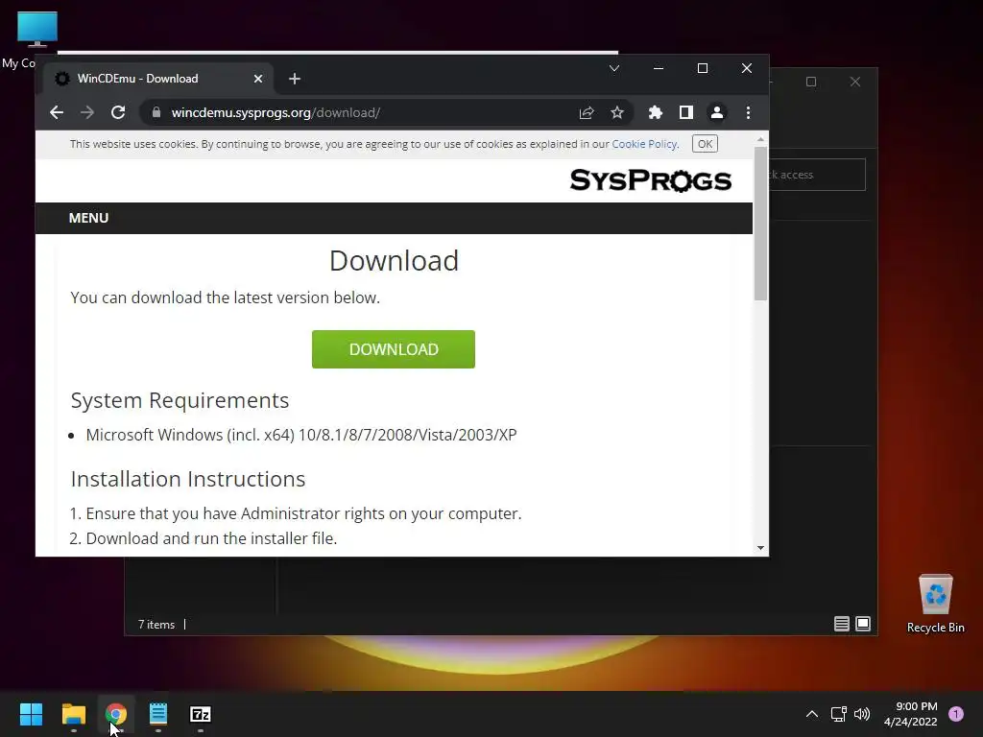Close the WinCDEmu - Download tab
The height and width of the screenshot is (737, 983).
click(258, 79)
